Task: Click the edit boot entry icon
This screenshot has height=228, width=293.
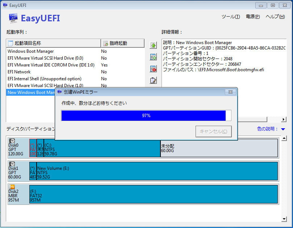Action: [x=153, y=81]
